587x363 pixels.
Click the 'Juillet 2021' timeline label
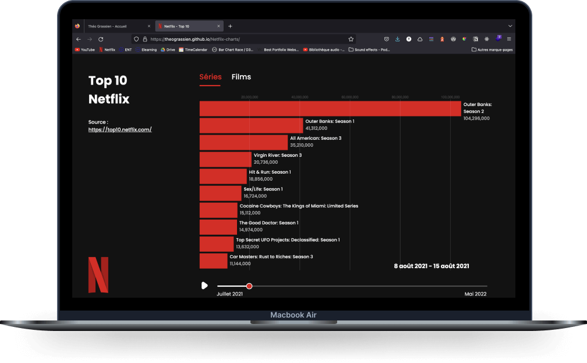click(x=229, y=294)
